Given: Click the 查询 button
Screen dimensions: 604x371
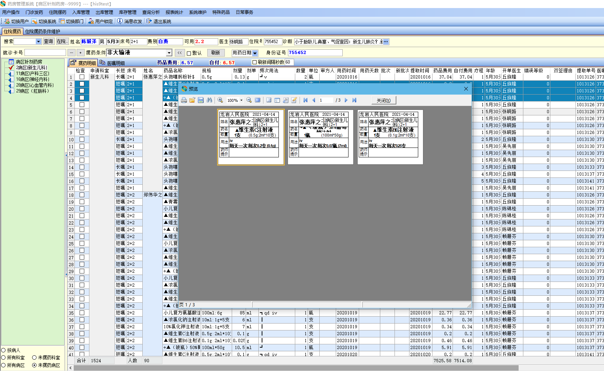Looking at the screenshot, I should click(49, 42).
